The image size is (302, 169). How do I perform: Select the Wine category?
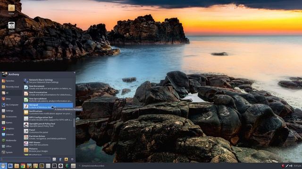pos(11,99)
